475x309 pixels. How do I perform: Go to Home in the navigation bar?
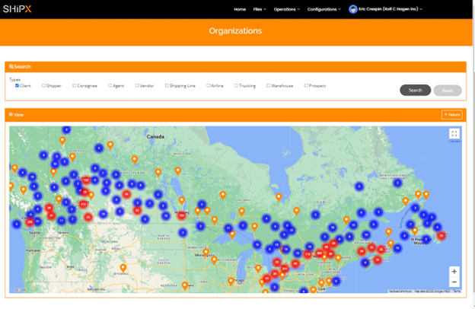click(240, 9)
